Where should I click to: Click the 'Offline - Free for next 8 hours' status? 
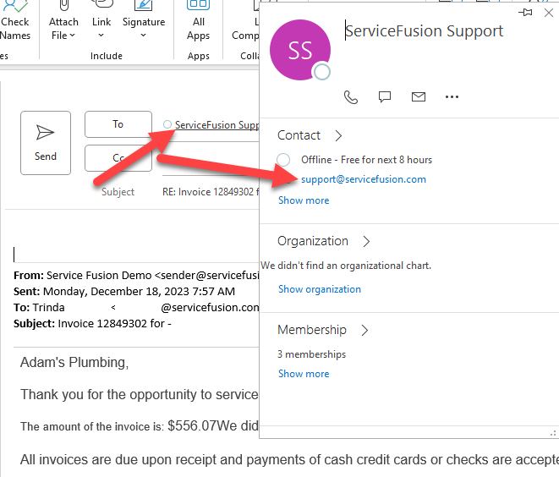[366, 160]
